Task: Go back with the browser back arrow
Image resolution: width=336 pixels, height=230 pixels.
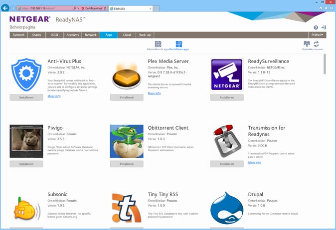Action: click(5, 8)
